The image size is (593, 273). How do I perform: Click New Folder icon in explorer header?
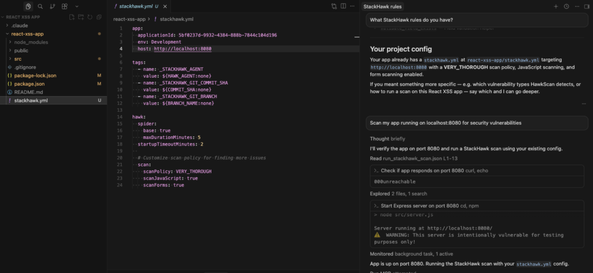pyautogui.click(x=81, y=17)
